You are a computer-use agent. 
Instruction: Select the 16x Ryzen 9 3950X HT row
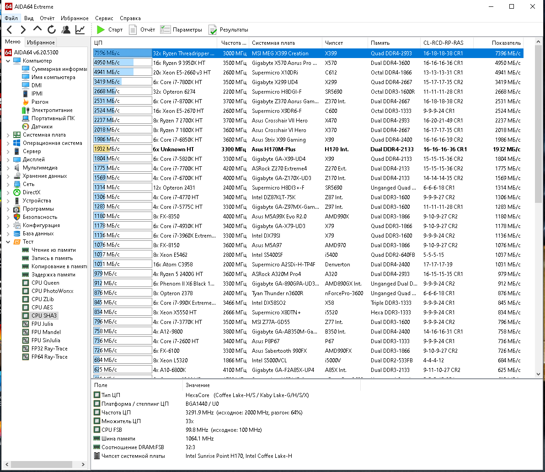308,63
